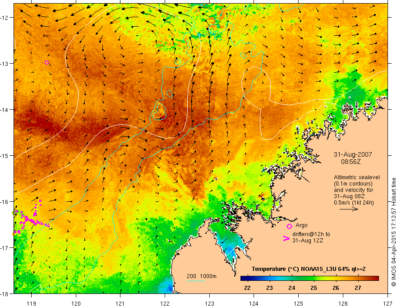The height and width of the screenshot is (307, 397).
Task: Click the '200 1000m' isobath label
Action: (202, 276)
